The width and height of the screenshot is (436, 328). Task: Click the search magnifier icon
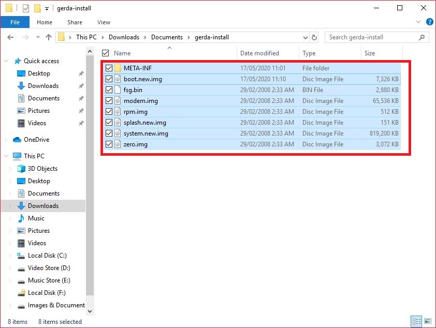click(422, 37)
